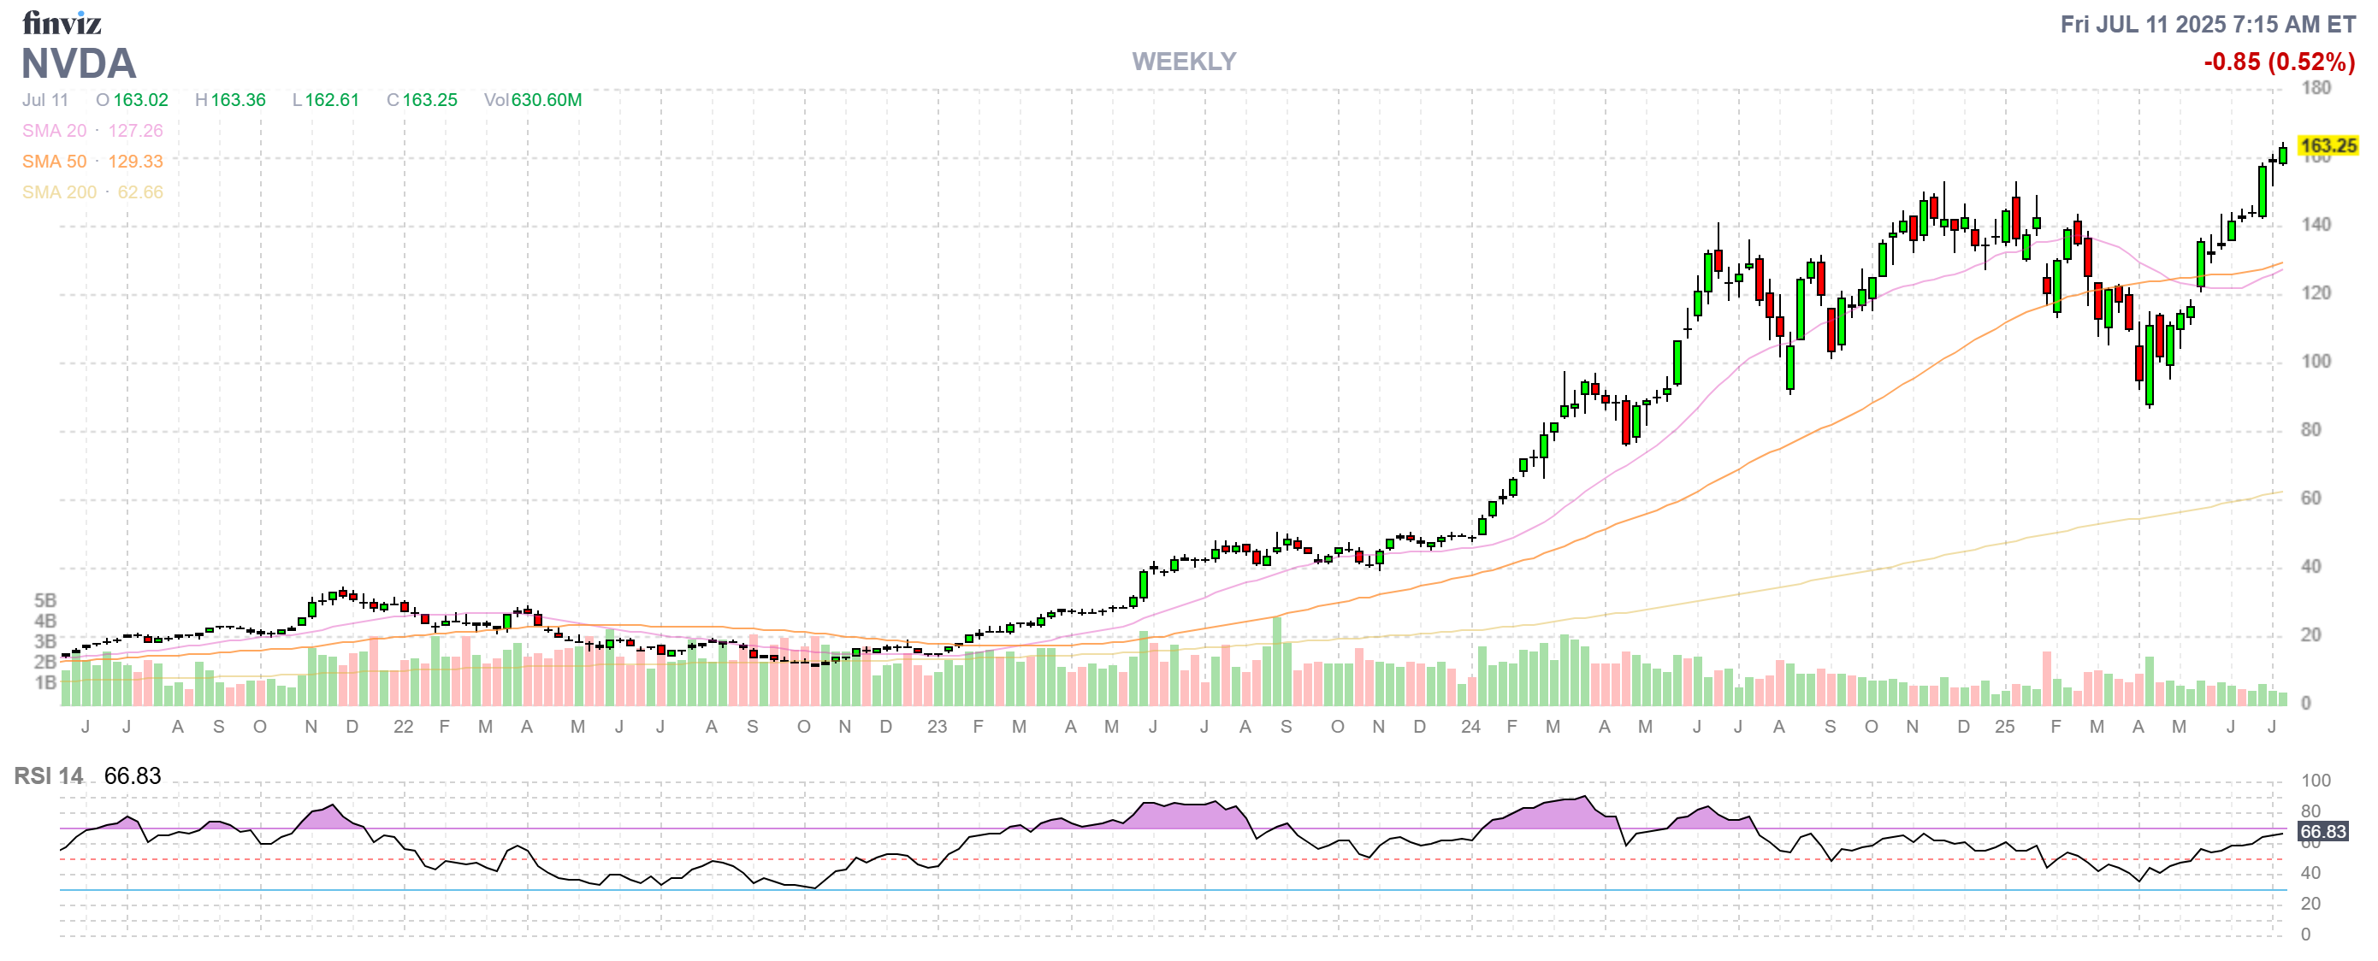Image resolution: width=2378 pixels, height=961 pixels.
Task: Select the NVDA ticker symbol
Action: [79, 63]
